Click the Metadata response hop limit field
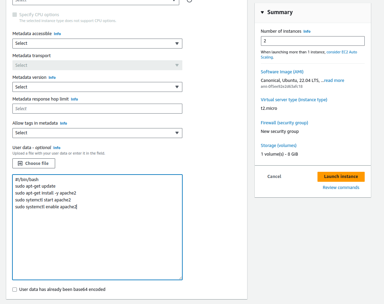 tap(97, 108)
